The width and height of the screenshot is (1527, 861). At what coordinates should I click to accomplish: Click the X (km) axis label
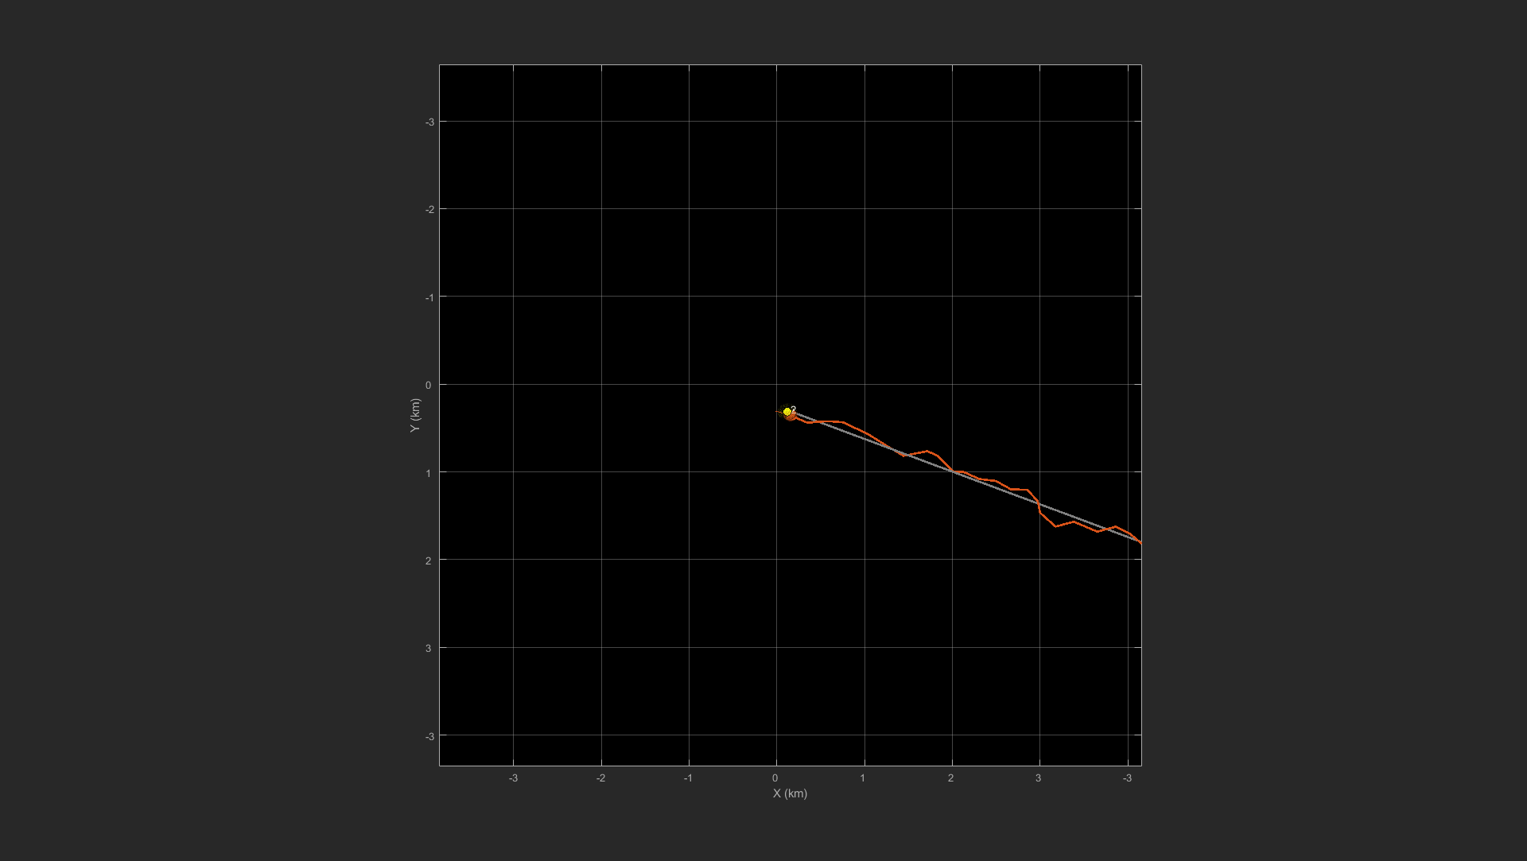790,793
